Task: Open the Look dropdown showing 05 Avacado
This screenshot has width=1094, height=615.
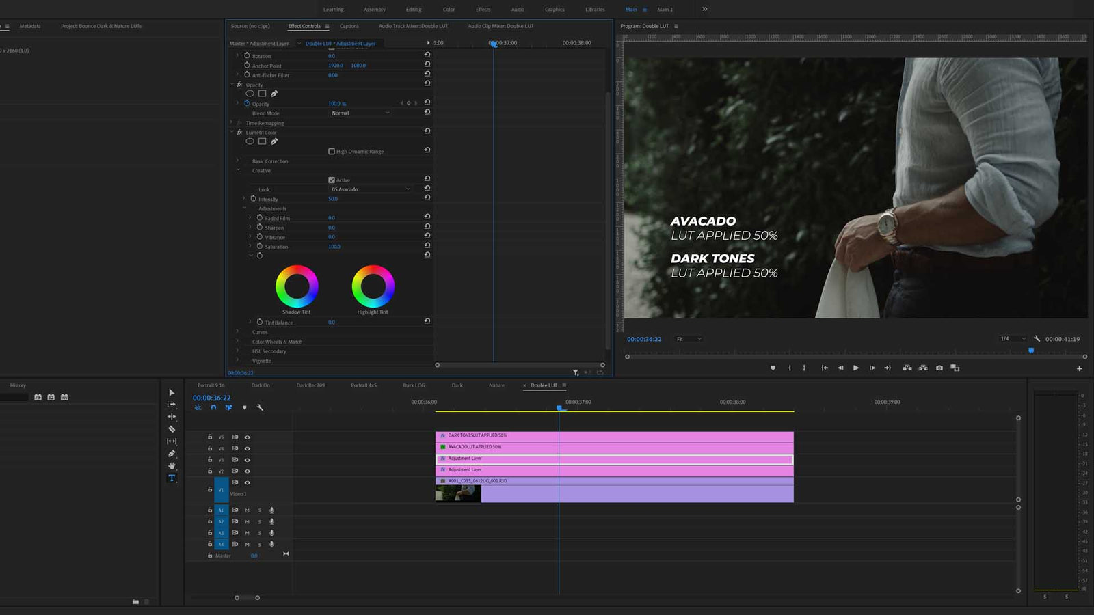Action: coord(369,189)
